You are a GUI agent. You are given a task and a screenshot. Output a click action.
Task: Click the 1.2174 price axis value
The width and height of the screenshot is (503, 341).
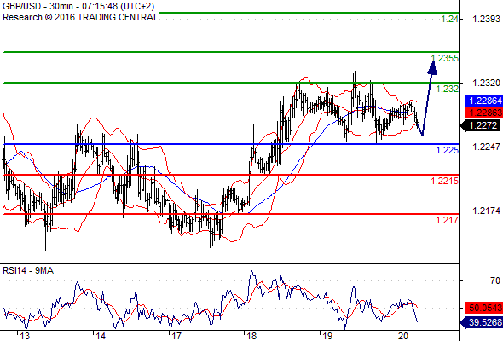[486, 211]
